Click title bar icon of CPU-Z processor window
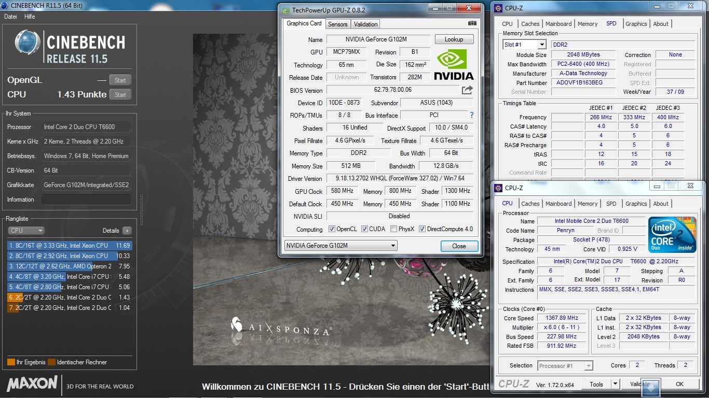709x398 pixels. [x=498, y=188]
